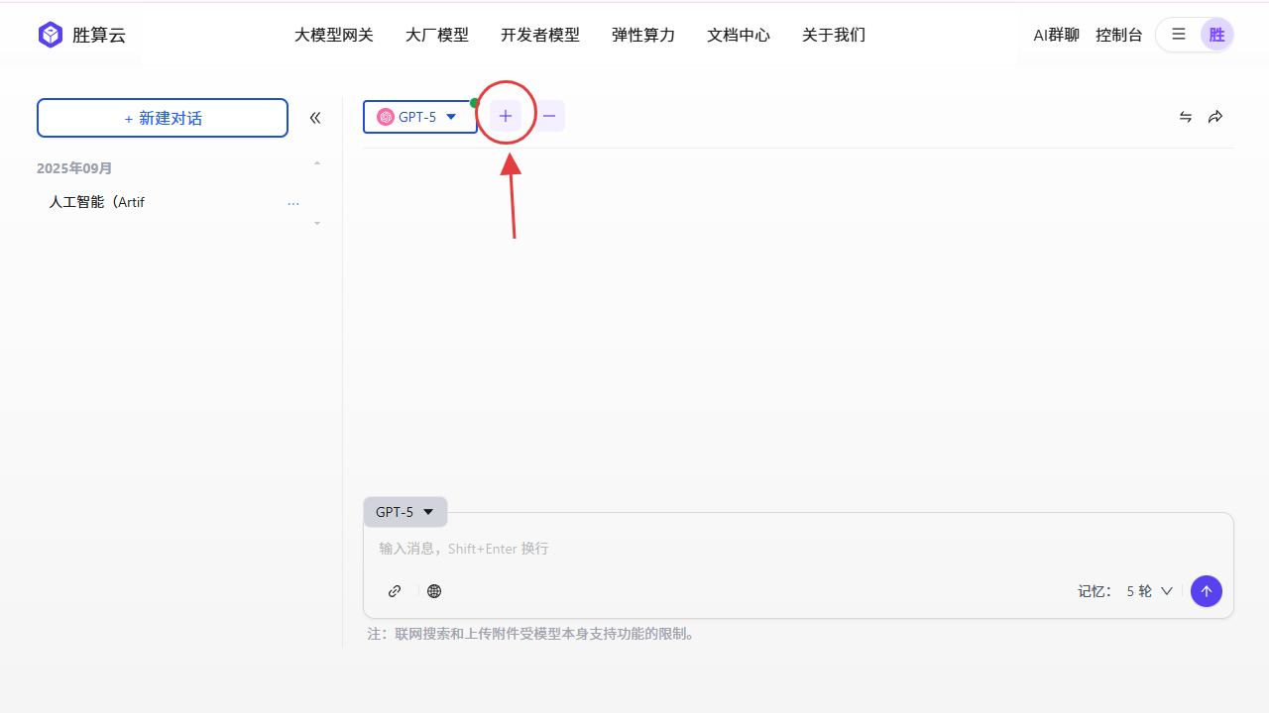Open 大模型网关 menu
The height and width of the screenshot is (713, 1269).
(x=334, y=35)
